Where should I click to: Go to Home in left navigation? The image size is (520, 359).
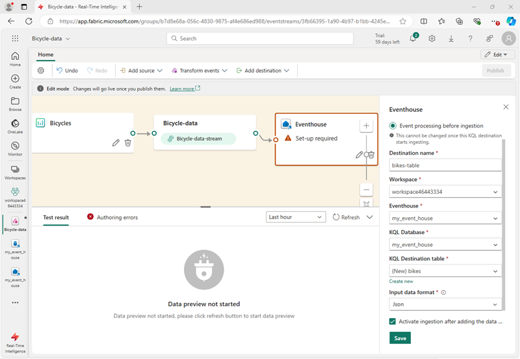[15, 59]
